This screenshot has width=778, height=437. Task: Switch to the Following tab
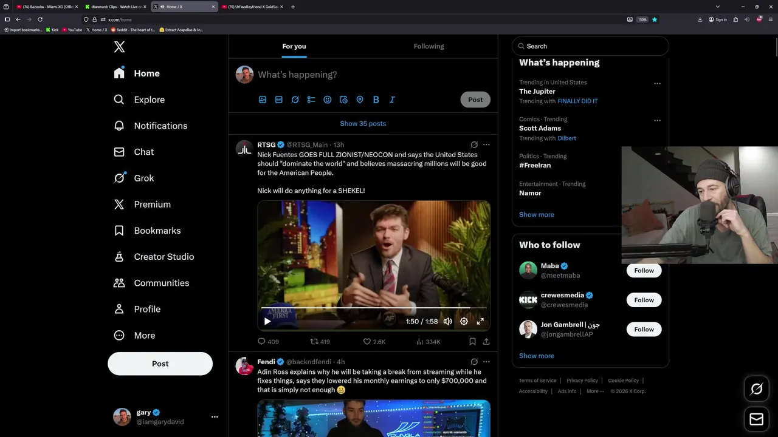tap(429, 46)
